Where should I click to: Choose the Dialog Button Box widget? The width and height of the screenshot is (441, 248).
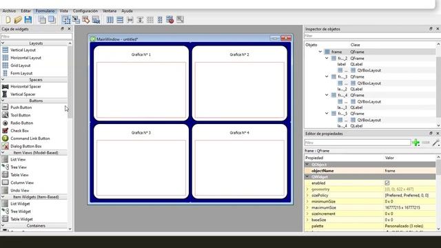click(x=26, y=146)
